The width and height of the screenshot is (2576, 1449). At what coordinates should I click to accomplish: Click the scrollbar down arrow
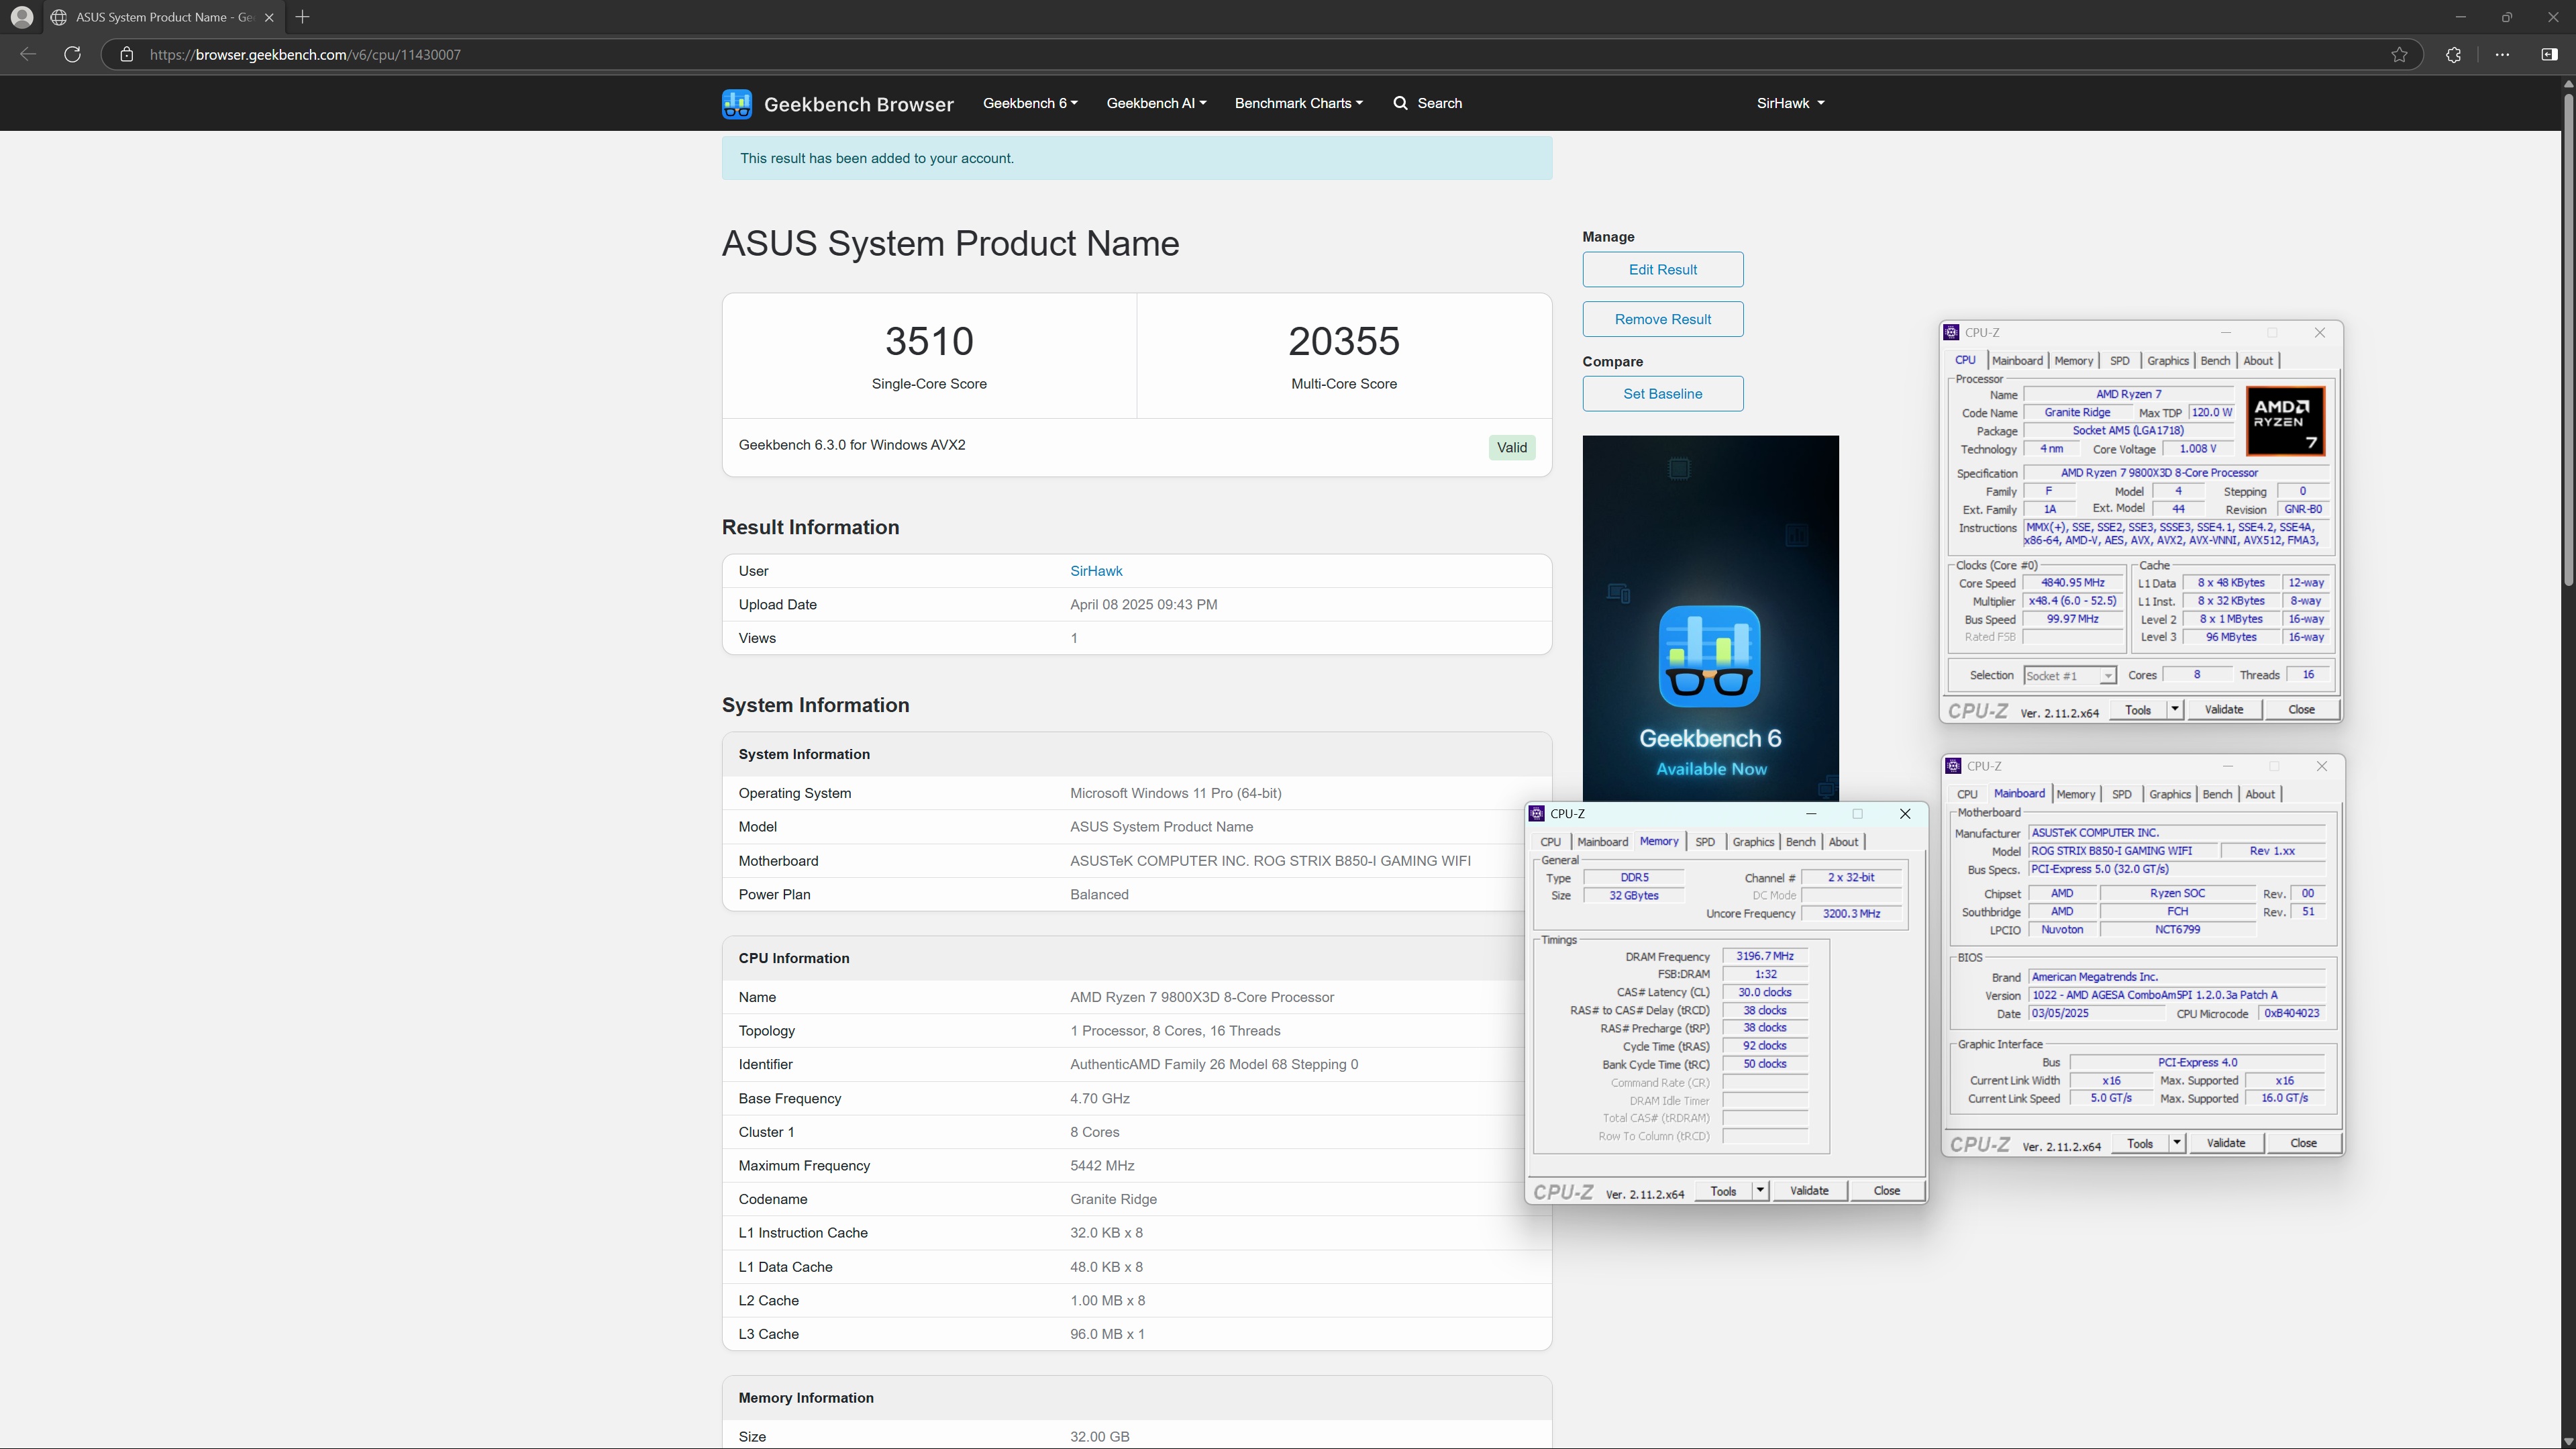tap(2567, 1441)
